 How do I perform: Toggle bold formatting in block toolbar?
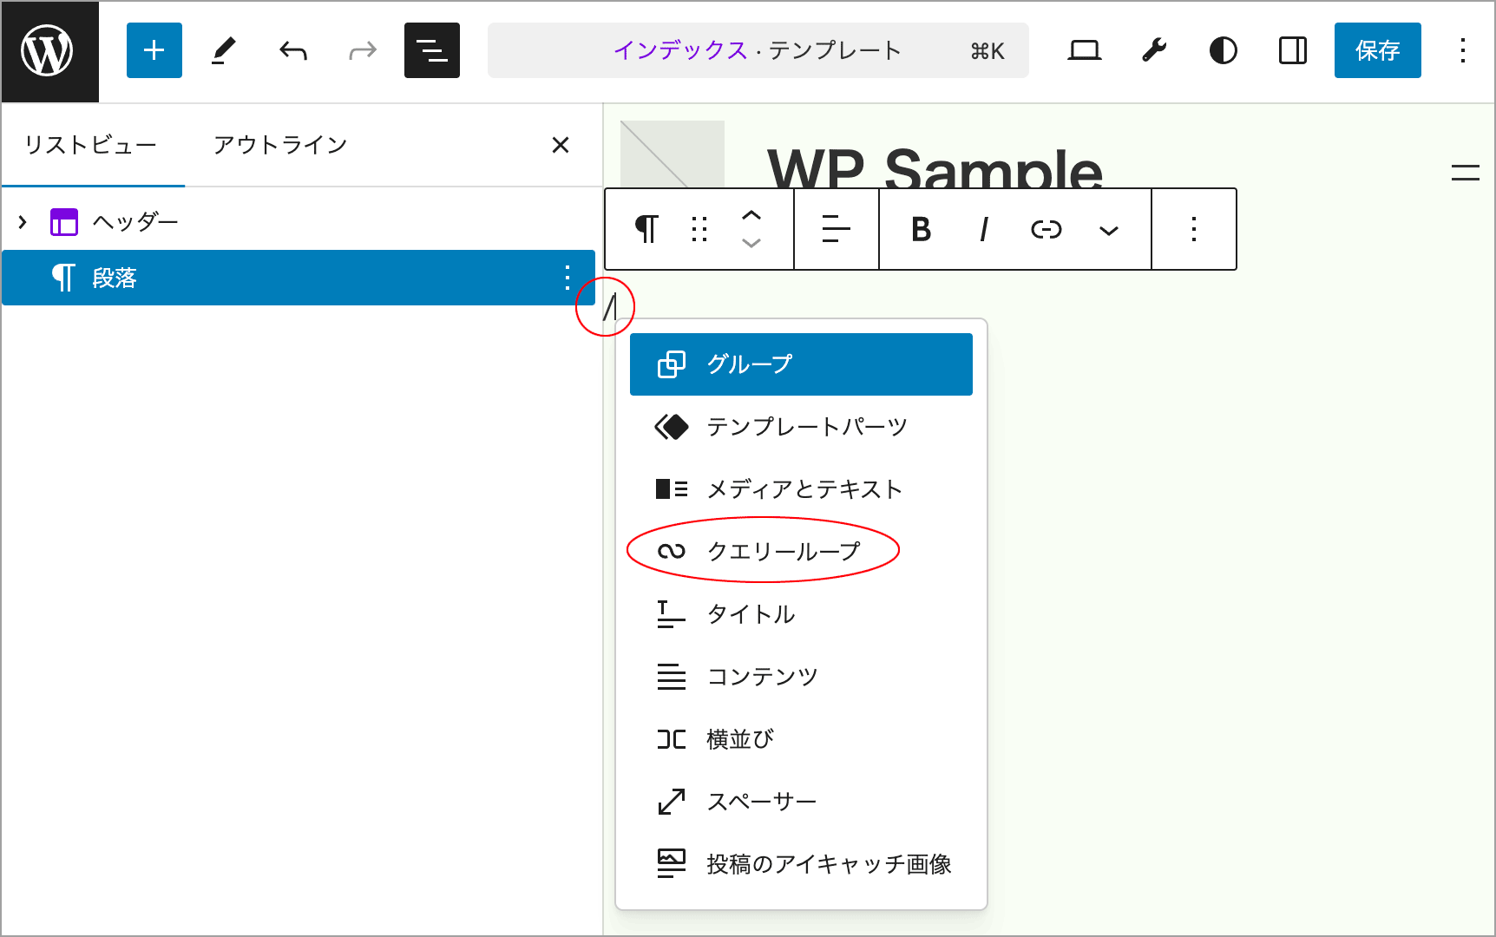(921, 230)
